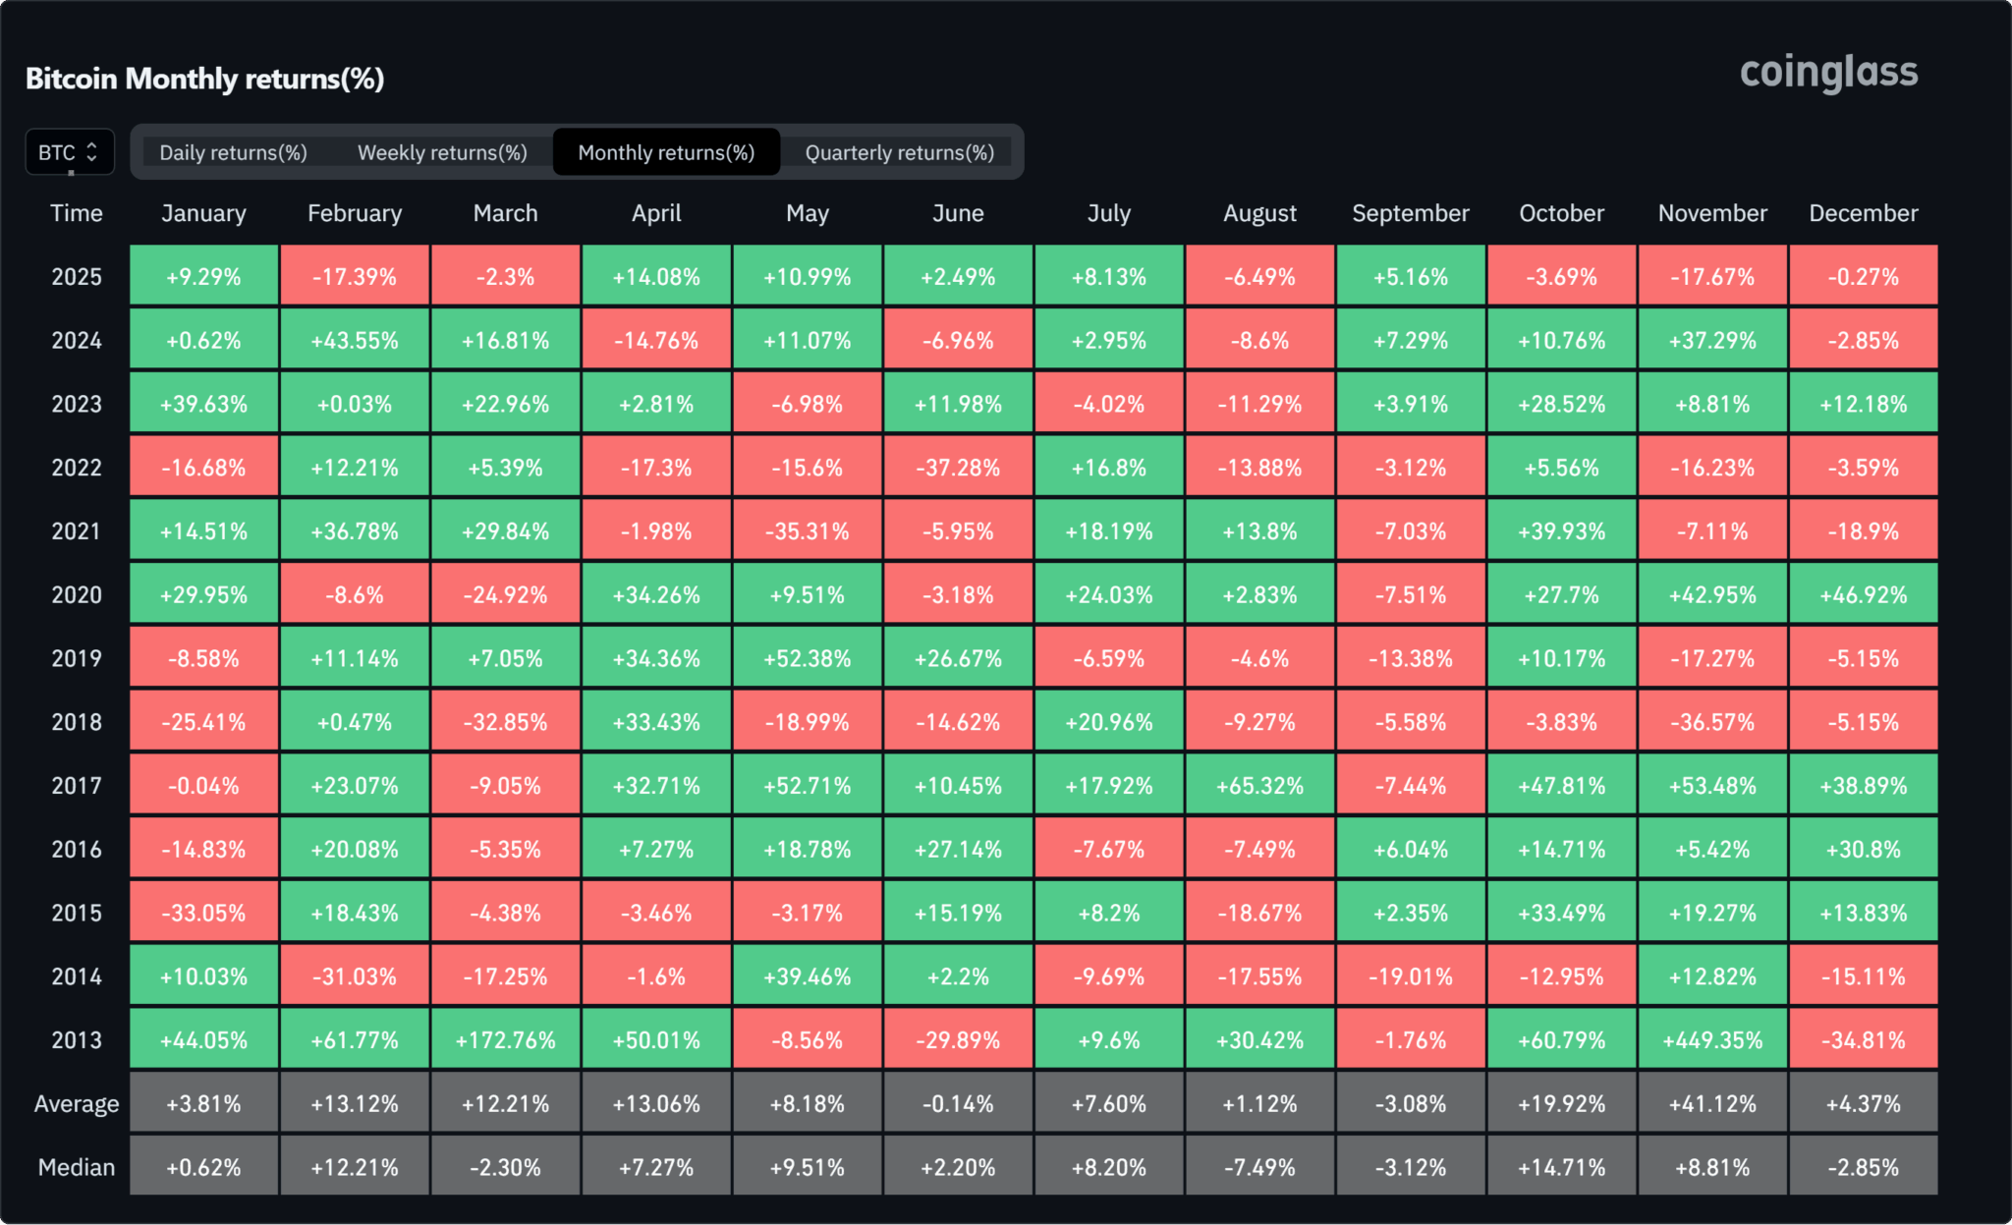This screenshot has height=1225, width=2012.
Task: Select the Monthly returns(%) tab
Action: [x=666, y=152]
